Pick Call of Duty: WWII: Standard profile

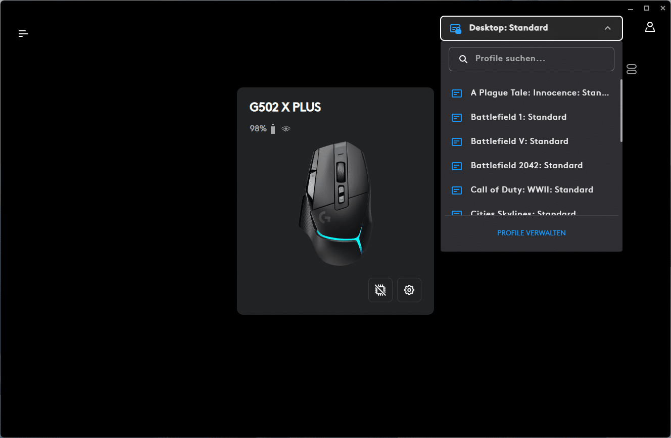point(530,190)
